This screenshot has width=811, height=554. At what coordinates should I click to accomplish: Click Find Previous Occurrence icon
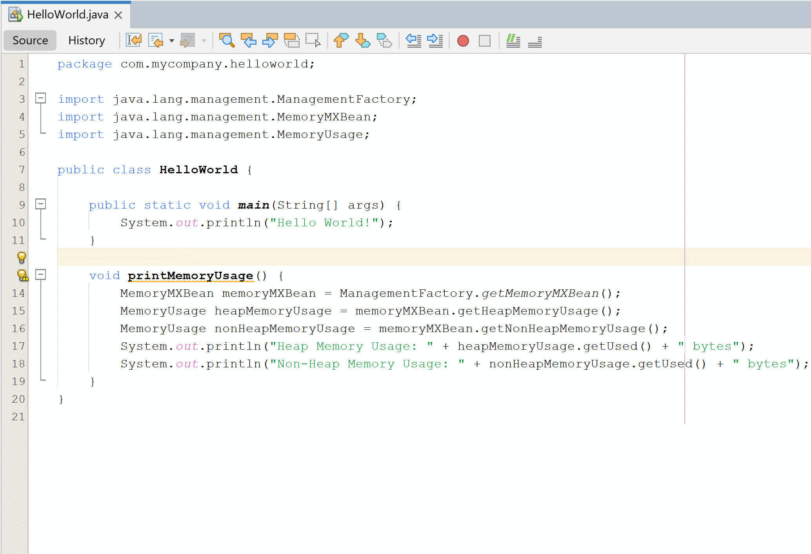[248, 40]
